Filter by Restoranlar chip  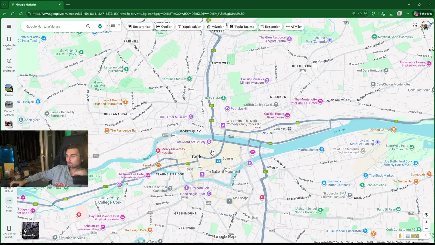[x=139, y=27]
